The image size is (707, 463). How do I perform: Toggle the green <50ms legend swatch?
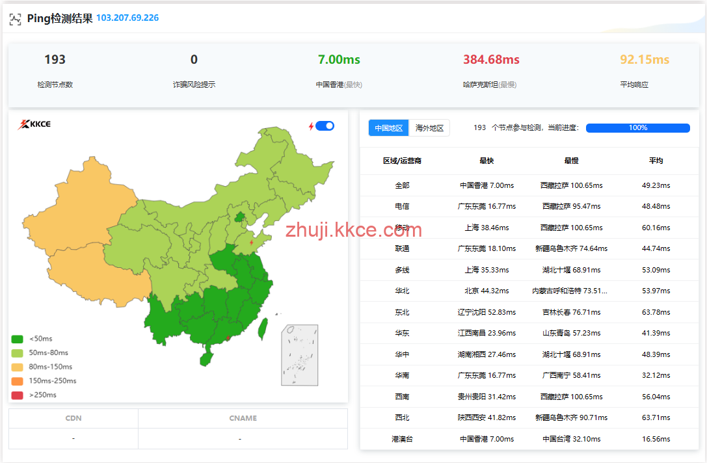[x=18, y=339]
